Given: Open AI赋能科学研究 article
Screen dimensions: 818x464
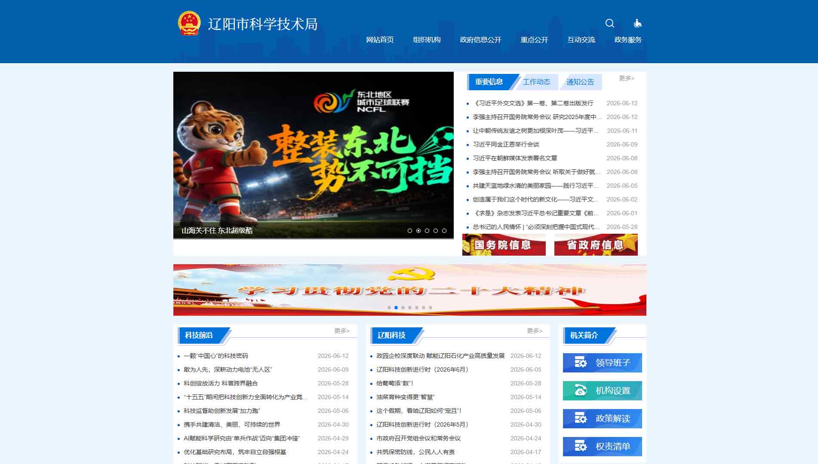Looking at the screenshot, I should [x=242, y=438].
